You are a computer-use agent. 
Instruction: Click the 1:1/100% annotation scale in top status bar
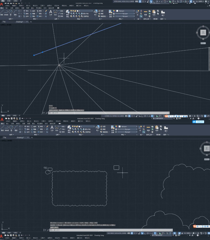click(200, 1)
